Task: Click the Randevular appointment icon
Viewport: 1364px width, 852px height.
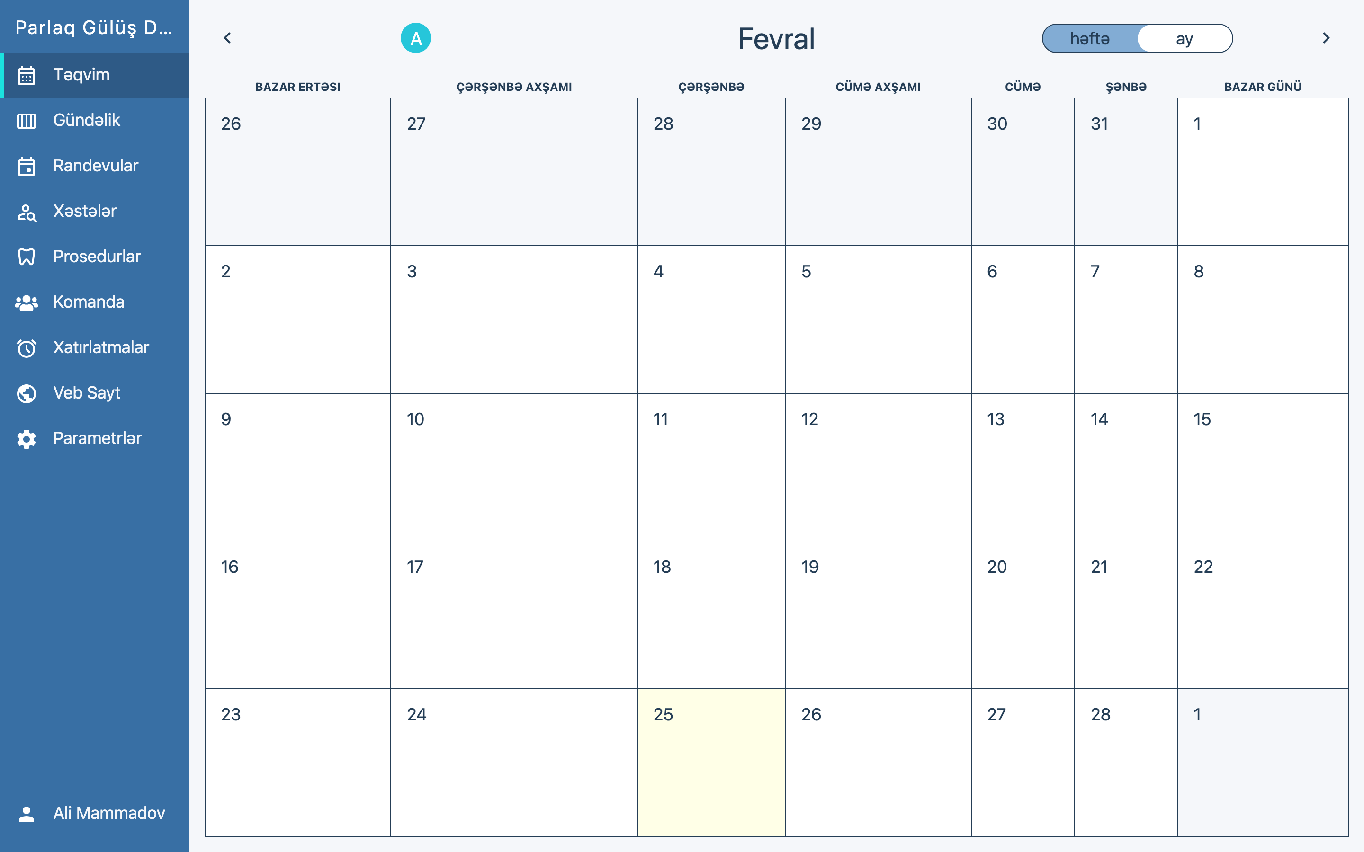Action: [x=27, y=166]
